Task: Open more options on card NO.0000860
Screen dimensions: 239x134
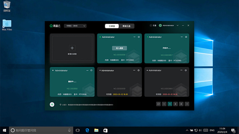Action: tap(181, 70)
